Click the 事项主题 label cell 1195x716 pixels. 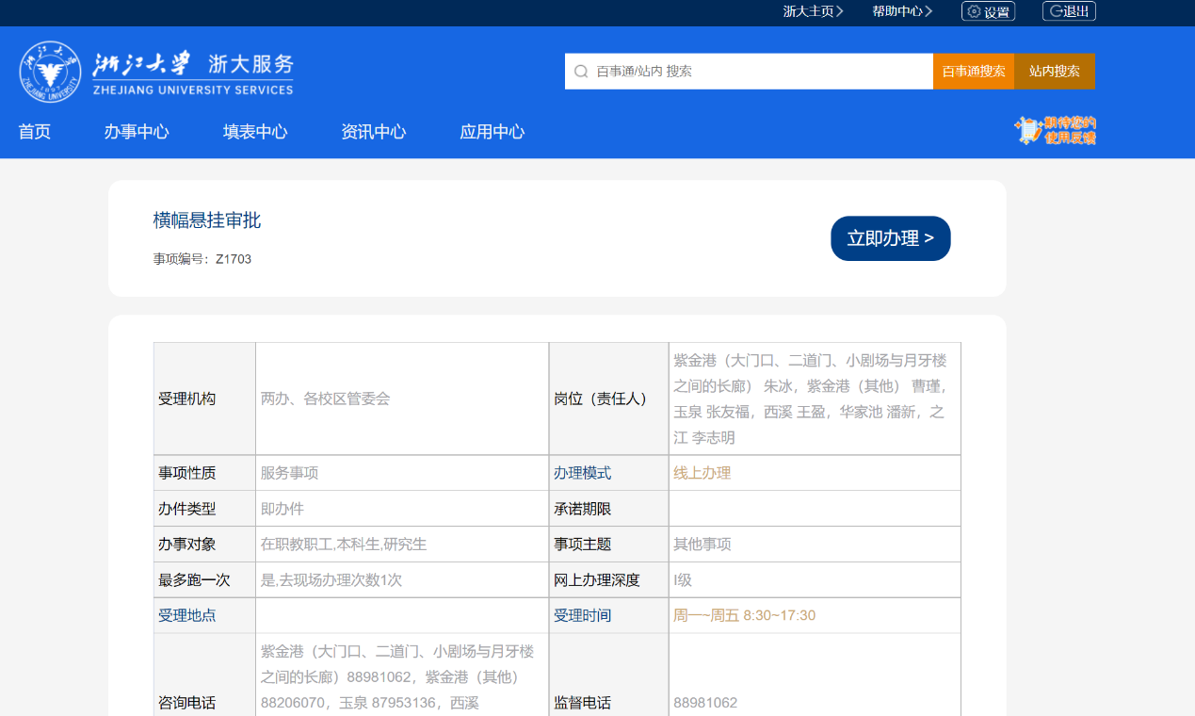609,545
